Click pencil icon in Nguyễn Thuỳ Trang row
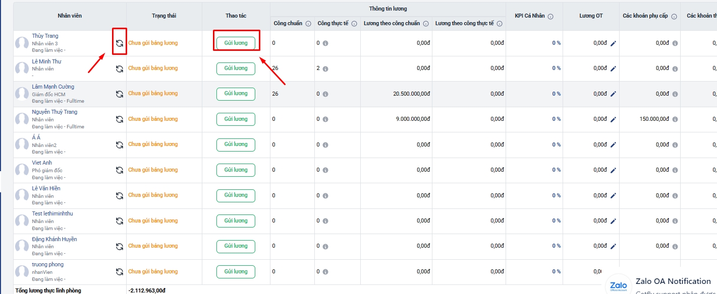This screenshot has height=294, width=717. tap(614, 119)
